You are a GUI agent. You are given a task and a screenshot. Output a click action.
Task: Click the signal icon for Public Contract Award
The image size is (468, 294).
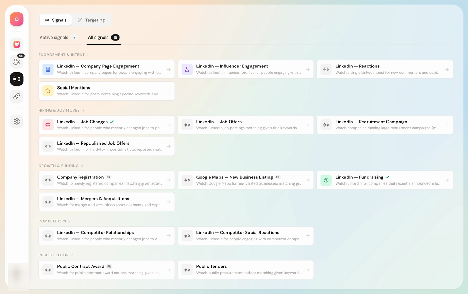pyautogui.click(x=48, y=270)
